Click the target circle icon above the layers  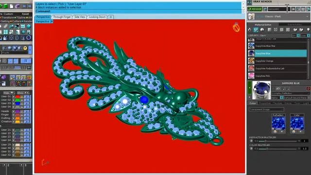pos(4,61)
